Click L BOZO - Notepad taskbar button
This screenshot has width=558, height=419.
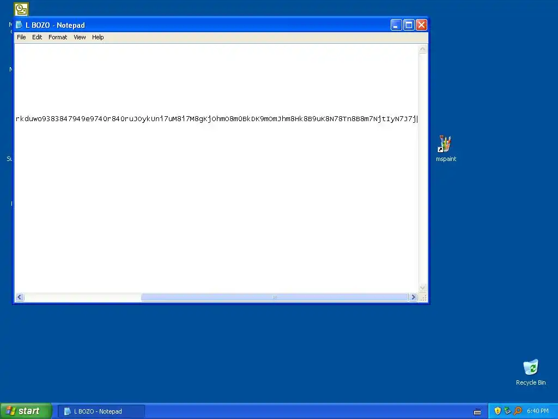[101, 411]
